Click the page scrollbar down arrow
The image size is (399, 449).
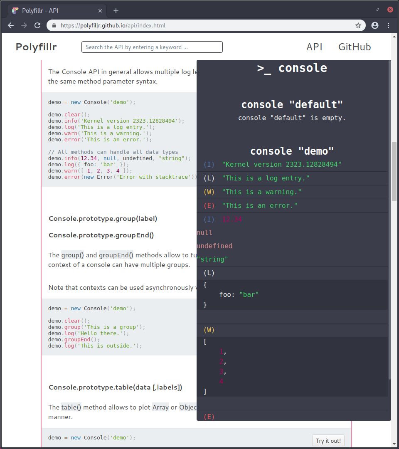(x=394, y=444)
